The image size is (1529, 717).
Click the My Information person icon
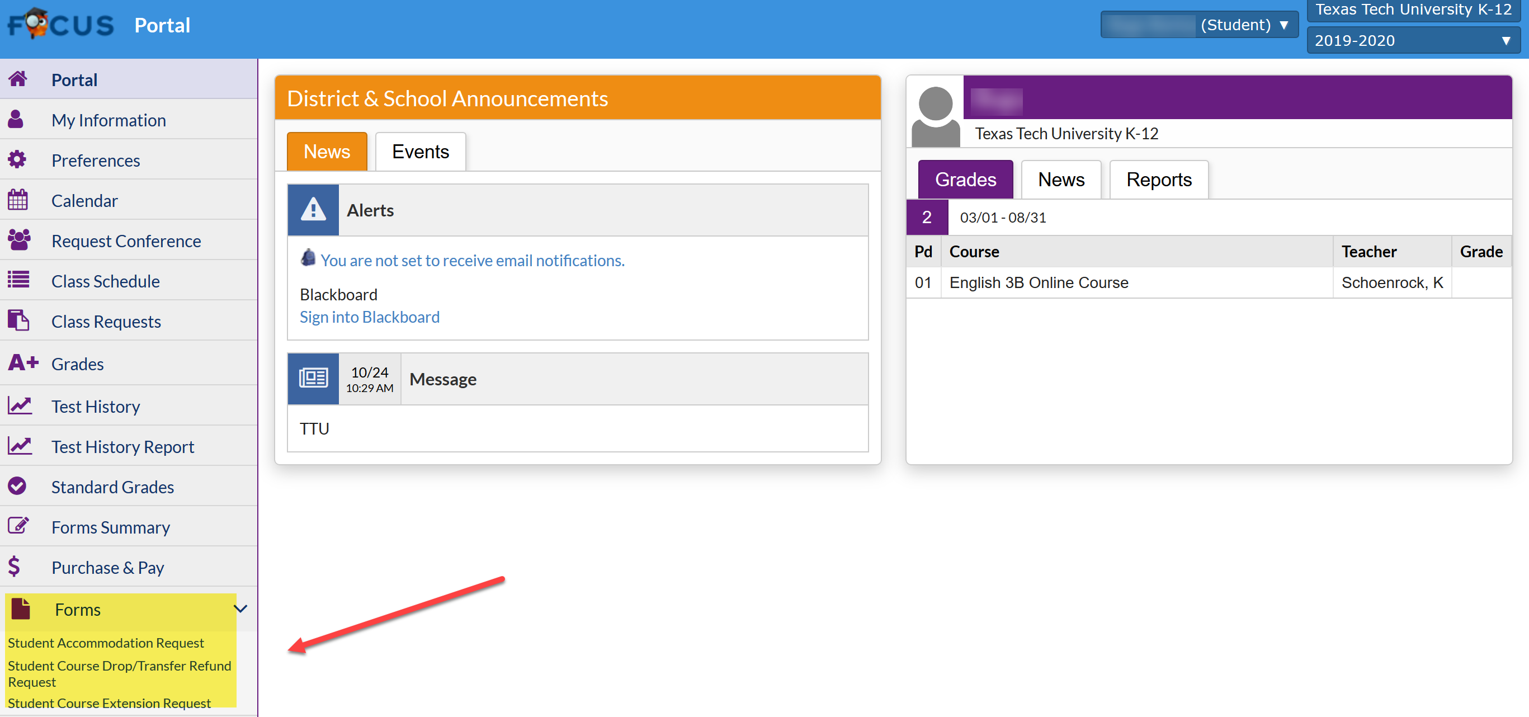[x=16, y=119]
